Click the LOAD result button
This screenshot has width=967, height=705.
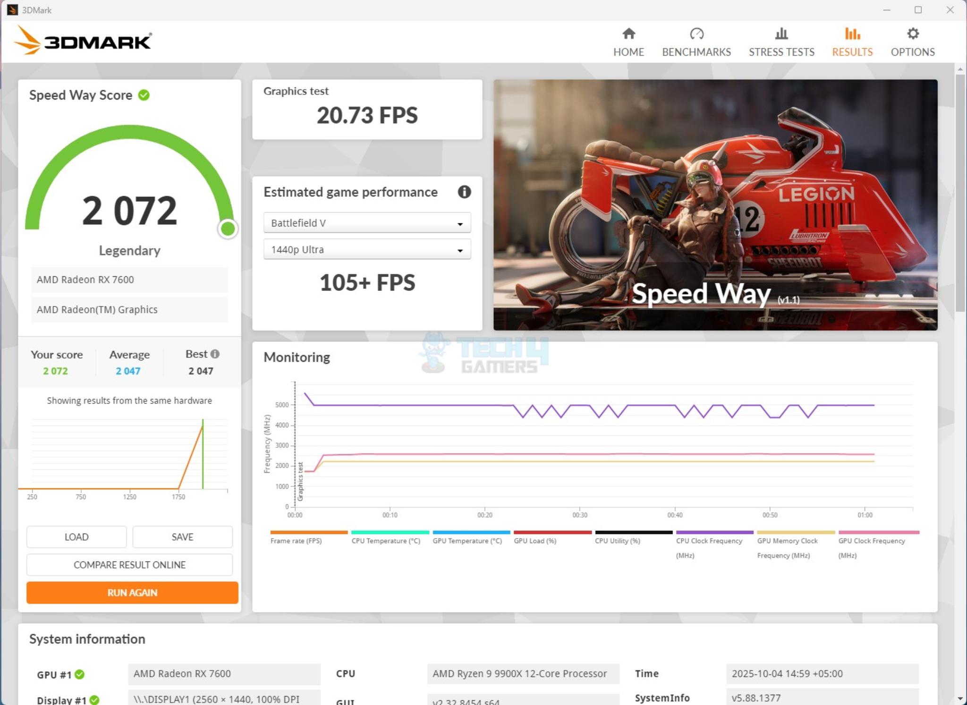76,537
